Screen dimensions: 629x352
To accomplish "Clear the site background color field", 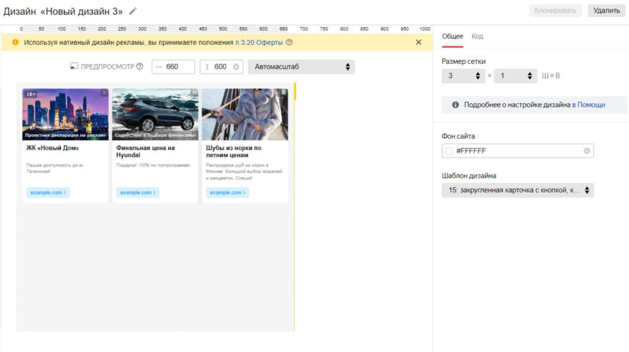I will pos(587,151).
